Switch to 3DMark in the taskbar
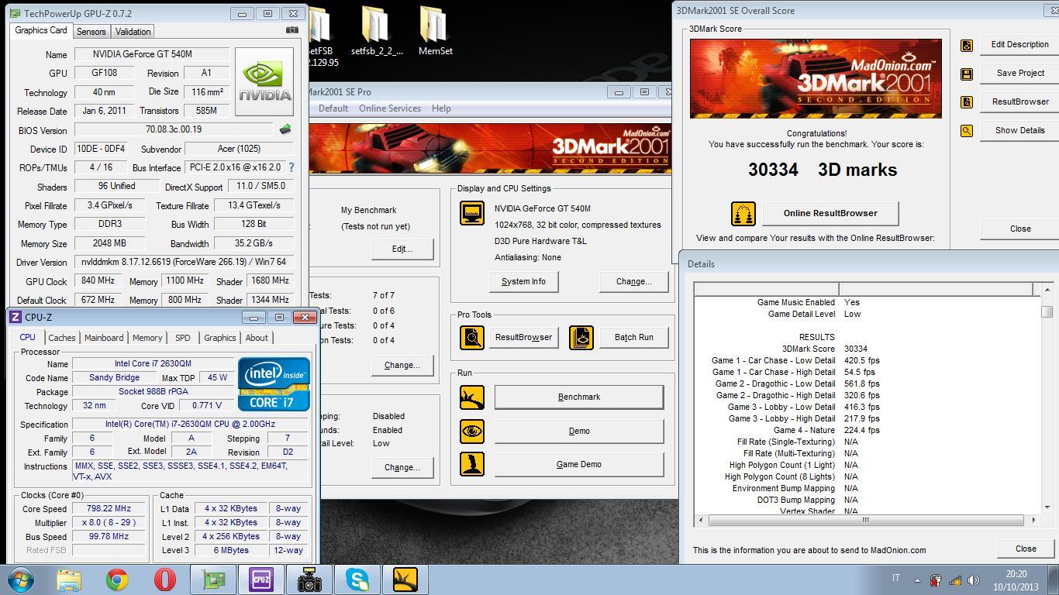 pyautogui.click(x=405, y=580)
